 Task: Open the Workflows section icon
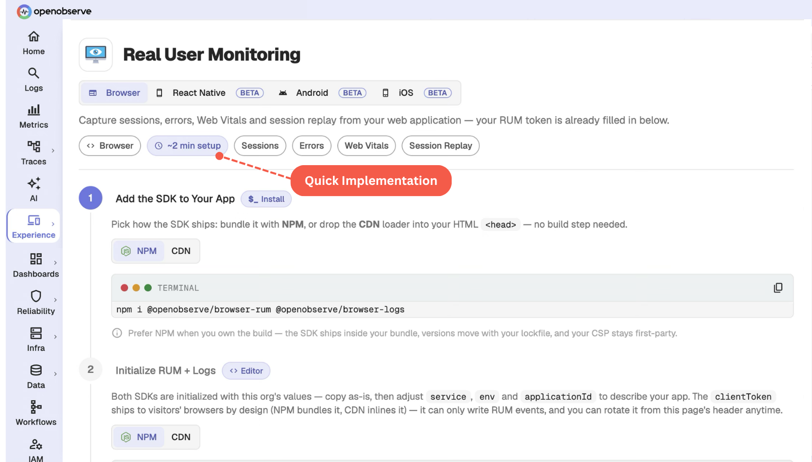pos(36,407)
